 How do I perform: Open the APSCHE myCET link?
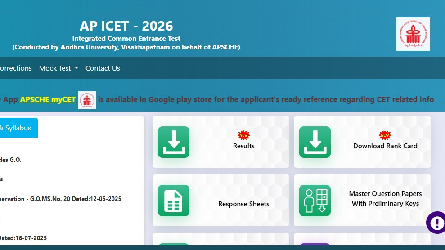point(48,99)
